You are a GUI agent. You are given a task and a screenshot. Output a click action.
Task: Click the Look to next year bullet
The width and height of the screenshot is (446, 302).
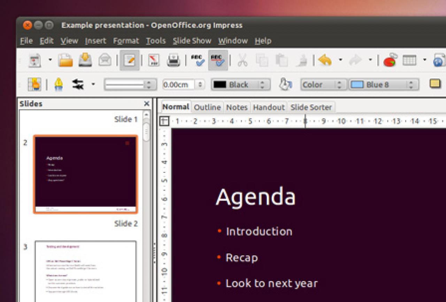tap(271, 283)
